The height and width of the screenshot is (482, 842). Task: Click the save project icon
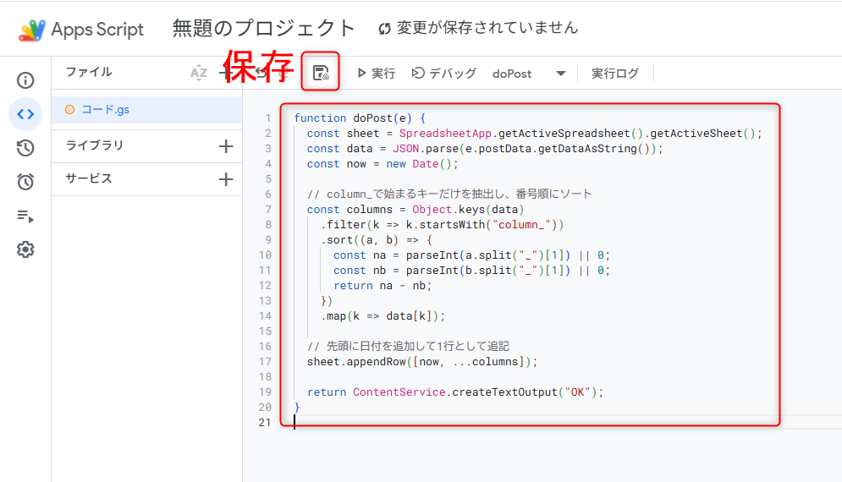click(x=321, y=73)
